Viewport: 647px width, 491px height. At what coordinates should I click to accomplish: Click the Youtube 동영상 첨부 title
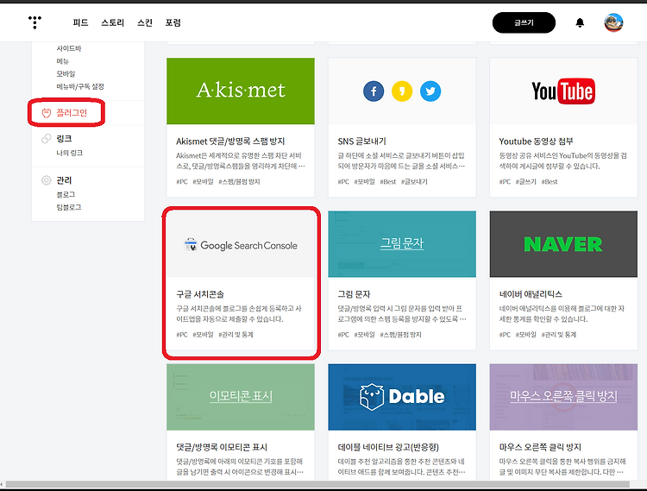(x=536, y=142)
